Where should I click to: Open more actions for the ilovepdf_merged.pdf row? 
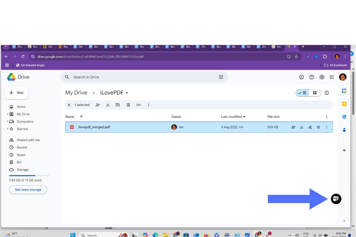pos(327,127)
